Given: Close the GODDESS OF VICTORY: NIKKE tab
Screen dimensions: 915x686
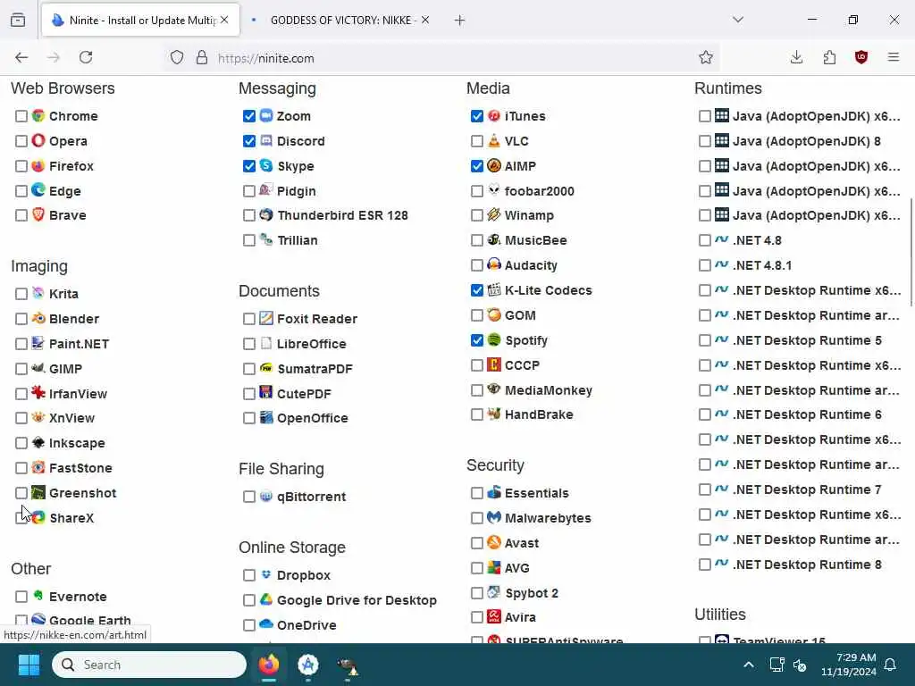Looking at the screenshot, I should [x=425, y=20].
